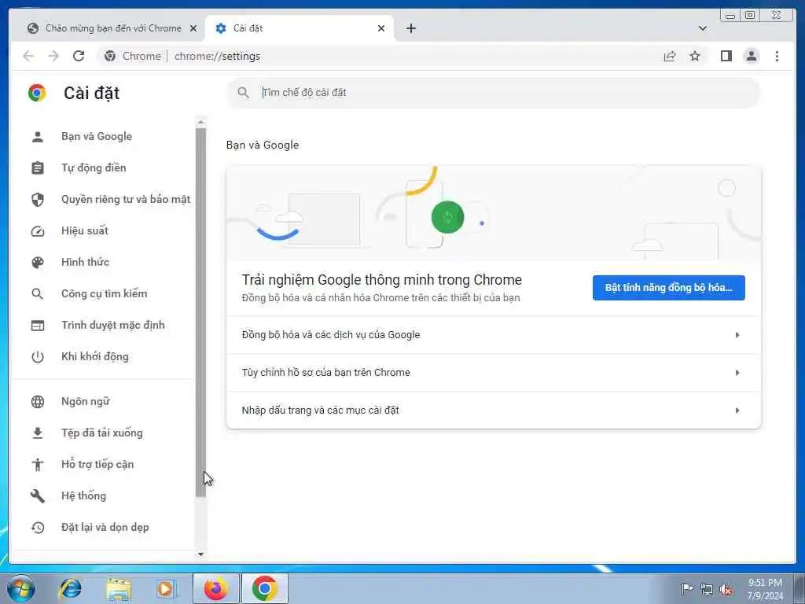Close the Cài đặt tab

[381, 28]
